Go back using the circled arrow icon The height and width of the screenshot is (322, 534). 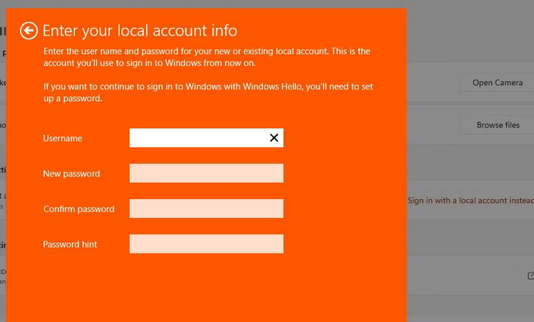click(29, 31)
